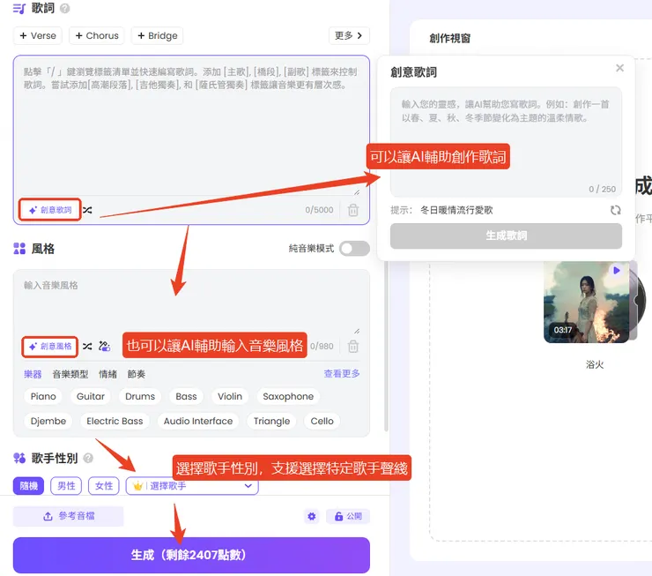Click the left panel vertical scrollbar
Screen dimensions: 652x576
point(386,346)
